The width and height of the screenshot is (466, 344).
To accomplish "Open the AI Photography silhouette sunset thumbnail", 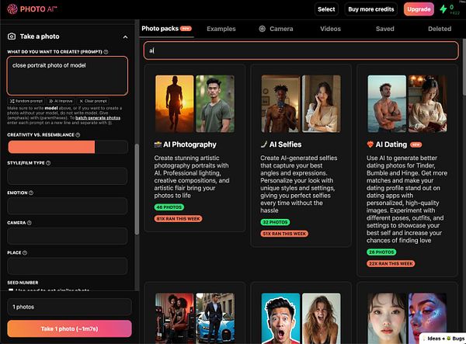I will click(x=175, y=104).
